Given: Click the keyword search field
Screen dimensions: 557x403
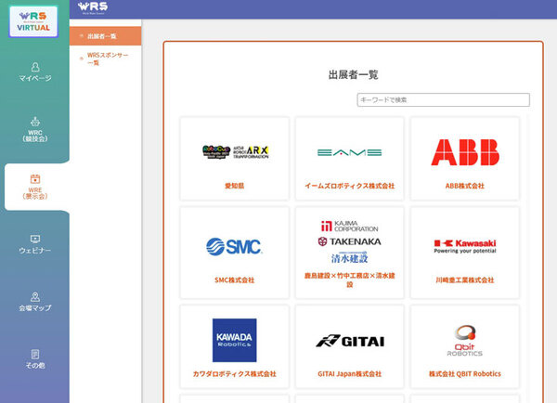Looking at the screenshot, I should 443,99.
